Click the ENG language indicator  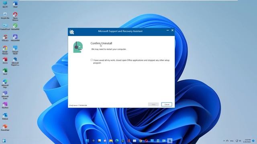pos(232,141)
